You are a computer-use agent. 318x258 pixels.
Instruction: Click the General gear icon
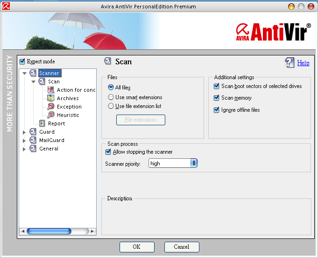[33, 149]
